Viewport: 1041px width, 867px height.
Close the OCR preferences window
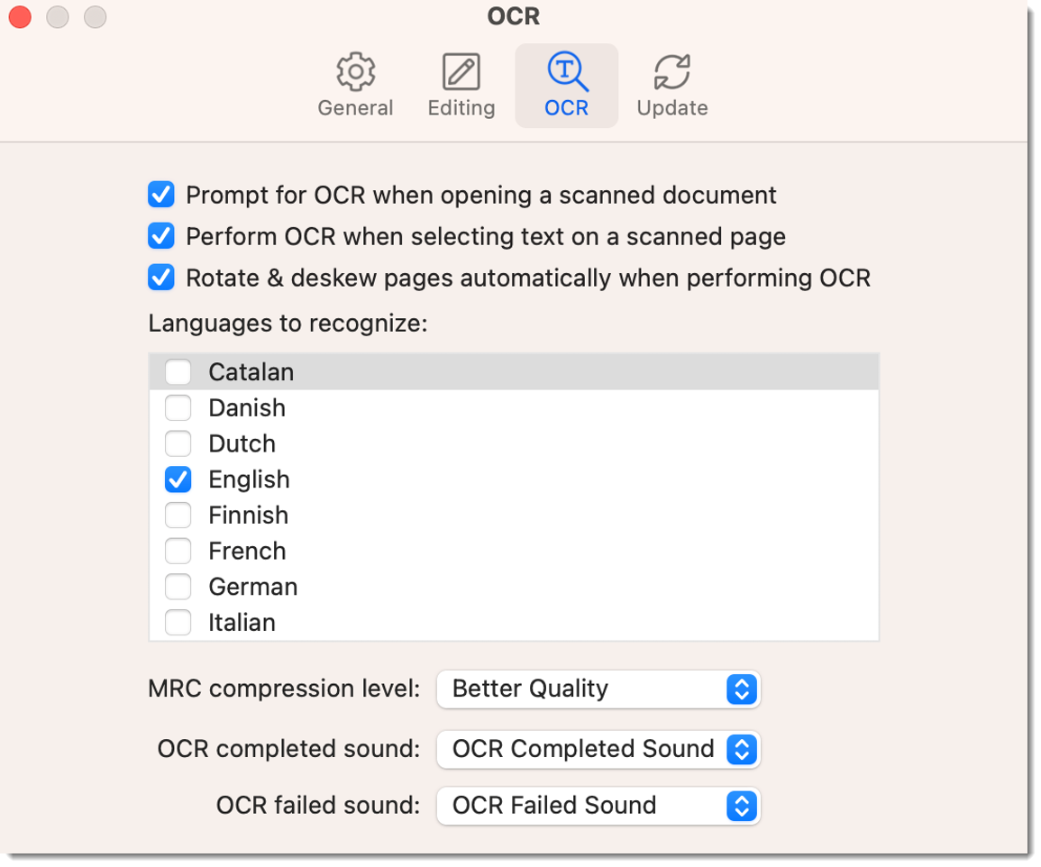click(19, 16)
